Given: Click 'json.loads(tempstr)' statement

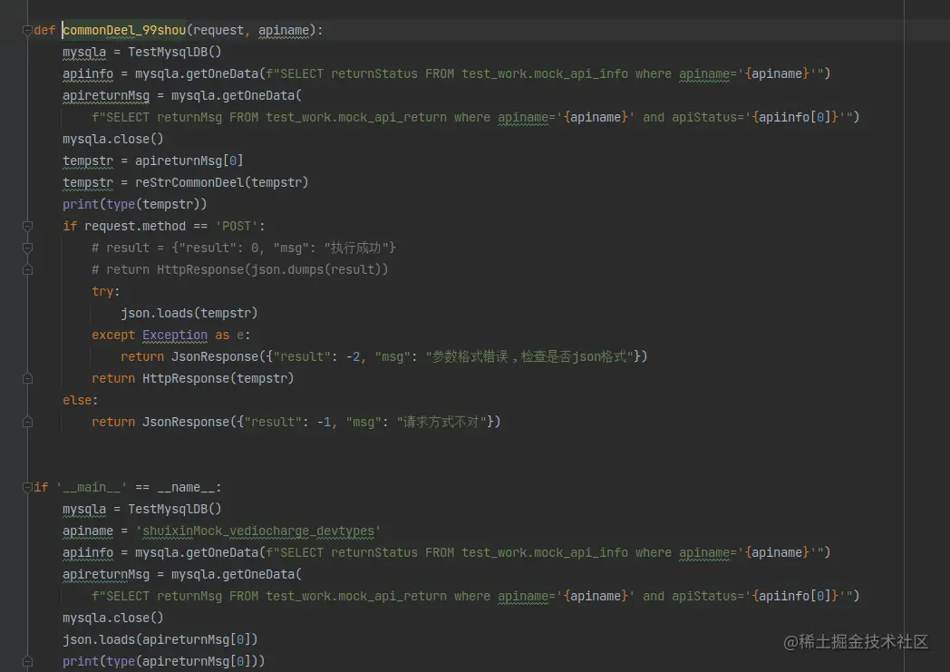Looking at the screenshot, I should pos(189,313).
